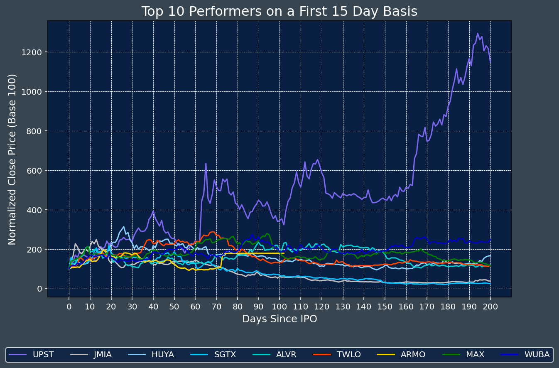Click the purple UPST line swatch in legend
Screen dimensions: 559x368
pos(18,355)
